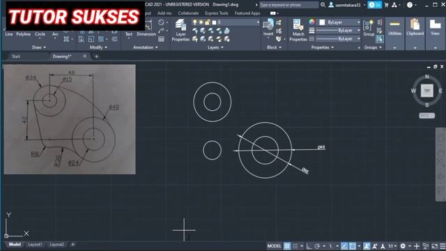Expand the Properties panel
The height and width of the screenshot is (251, 446).
coord(322,47)
